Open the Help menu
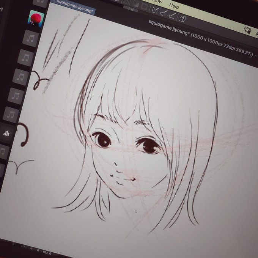Viewport: 258px width, 258px height. [x=174, y=6]
